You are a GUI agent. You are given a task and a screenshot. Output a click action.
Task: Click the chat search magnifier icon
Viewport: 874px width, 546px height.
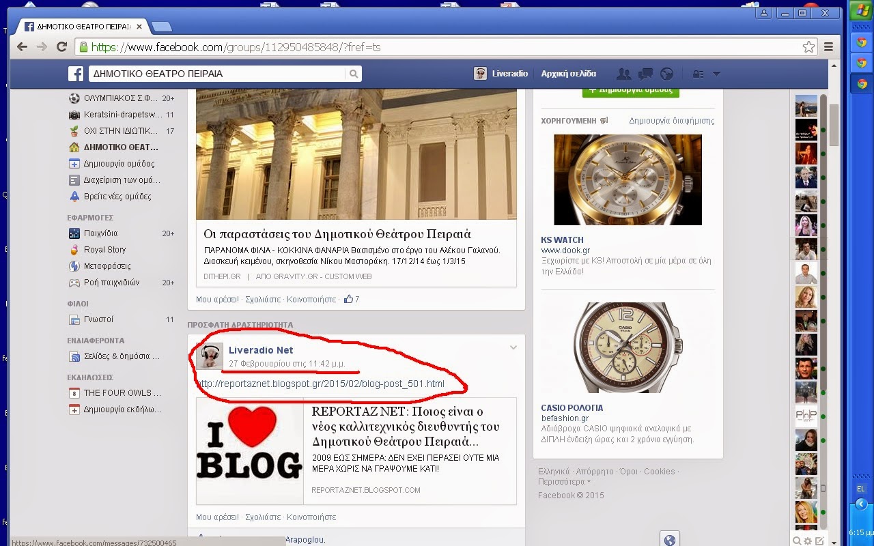[796, 541]
